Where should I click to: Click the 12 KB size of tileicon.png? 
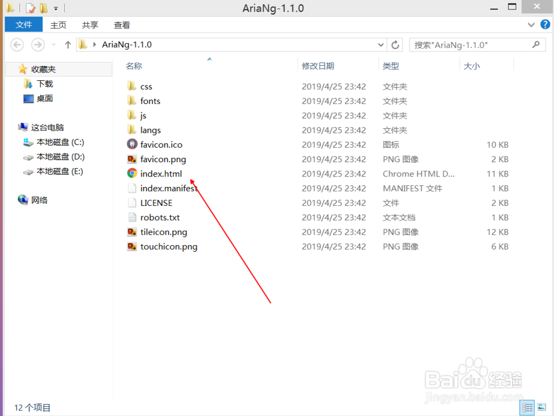point(497,232)
